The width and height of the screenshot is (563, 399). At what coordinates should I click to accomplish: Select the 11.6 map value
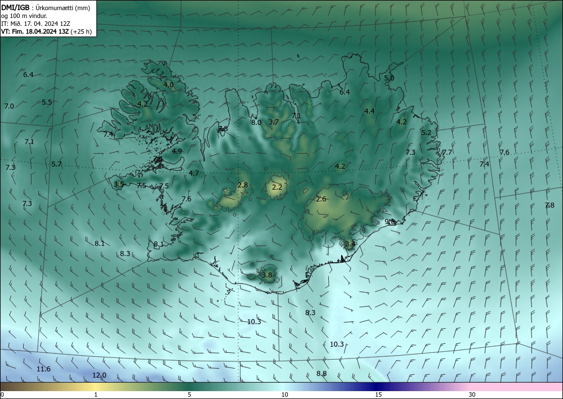pyautogui.click(x=43, y=369)
